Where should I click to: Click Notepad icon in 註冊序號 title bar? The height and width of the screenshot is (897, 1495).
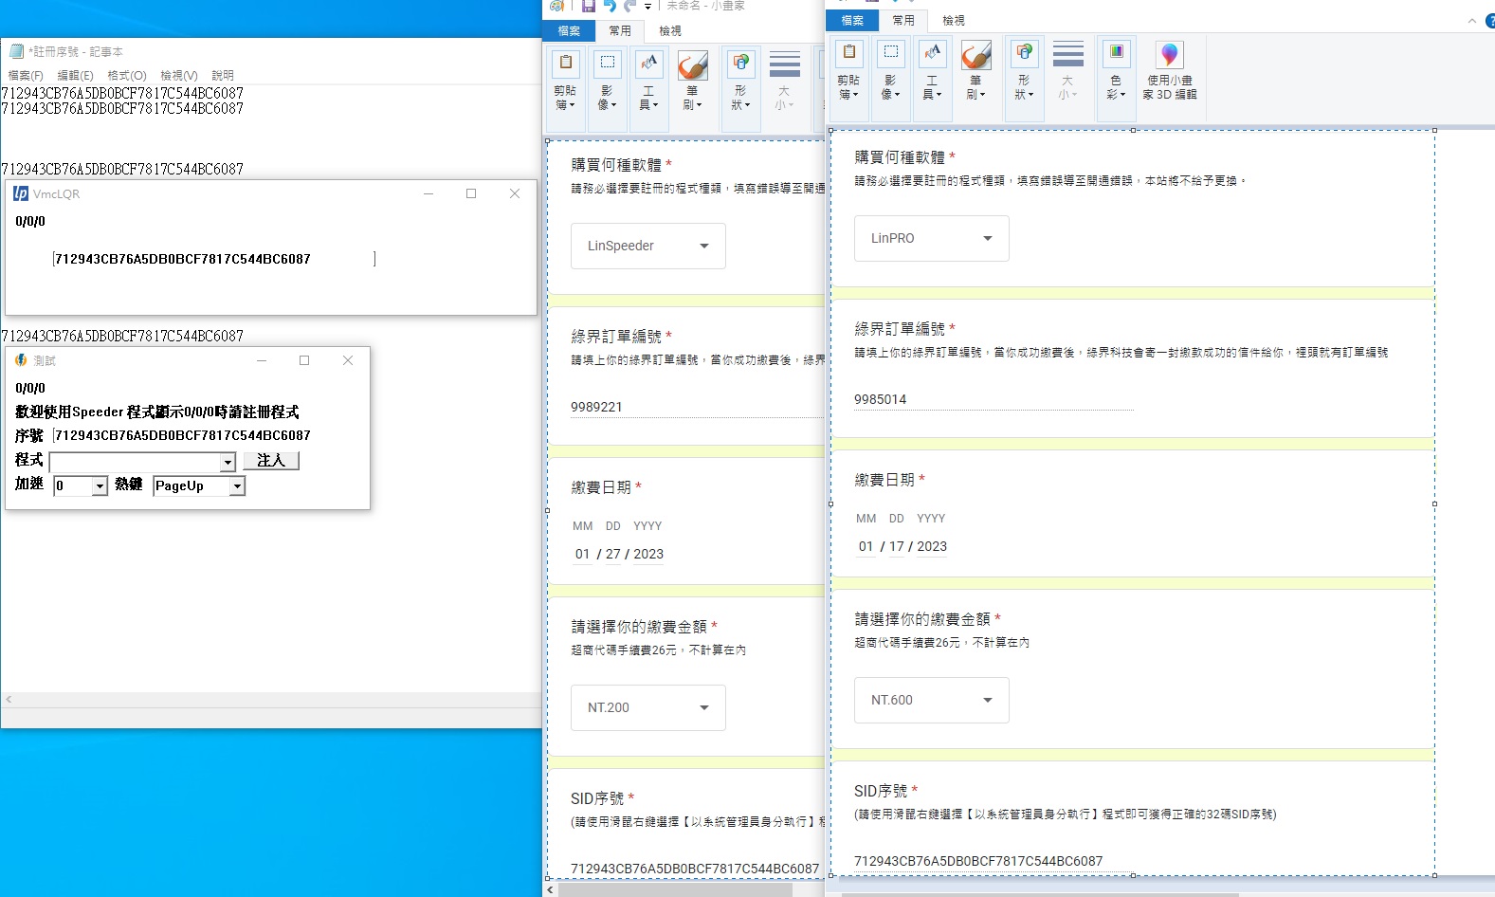click(x=16, y=51)
